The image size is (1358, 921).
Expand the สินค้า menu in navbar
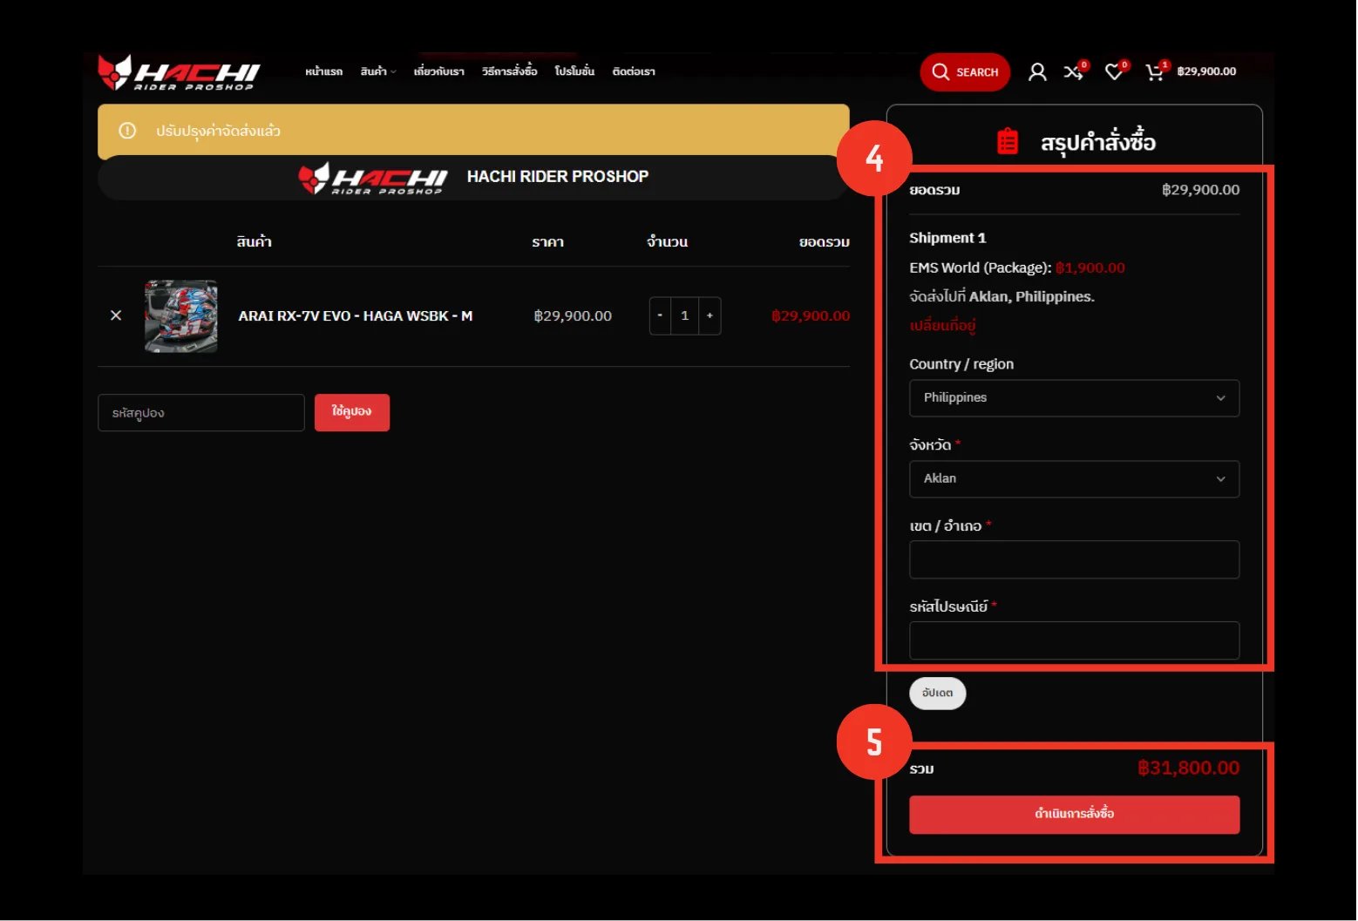coord(377,71)
